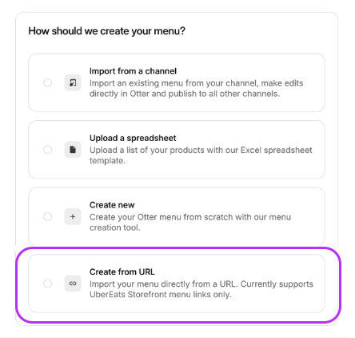Click the import icon beside Import from a channel
This screenshot has height=338, width=355.
coord(73,82)
